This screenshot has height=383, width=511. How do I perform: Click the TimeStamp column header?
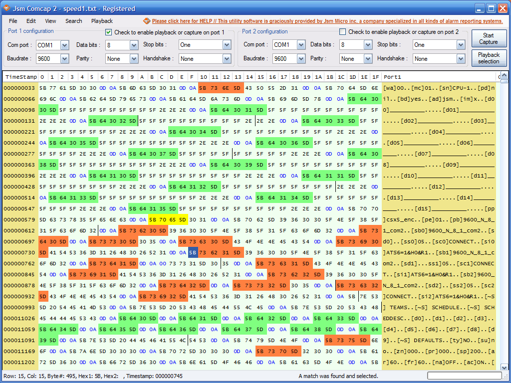[20, 77]
